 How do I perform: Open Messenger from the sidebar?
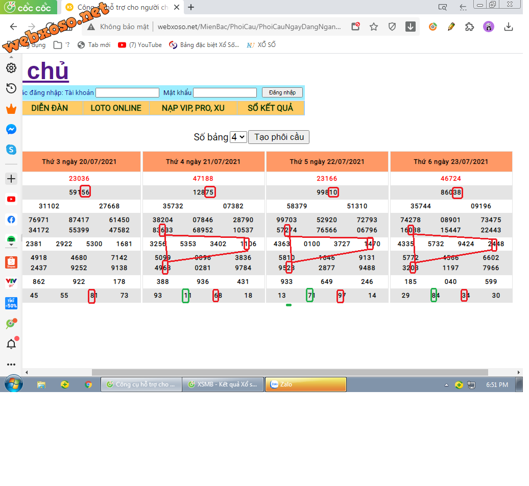11,130
